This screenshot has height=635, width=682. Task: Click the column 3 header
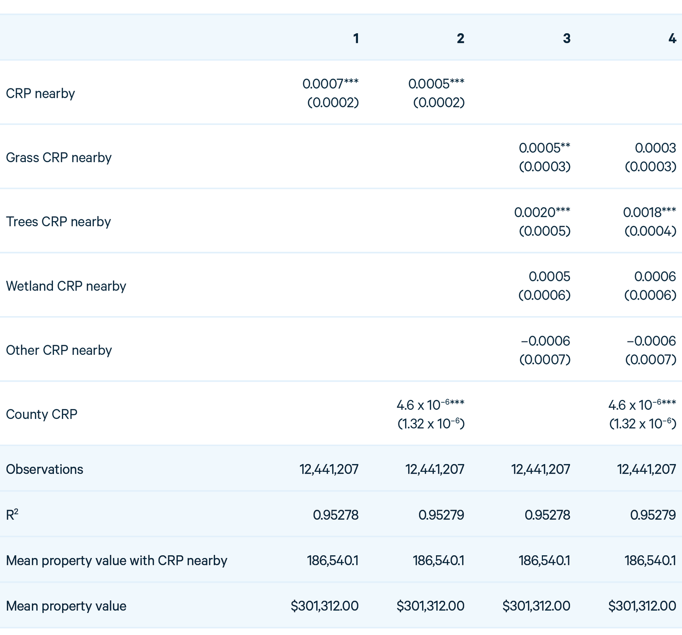(566, 38)
